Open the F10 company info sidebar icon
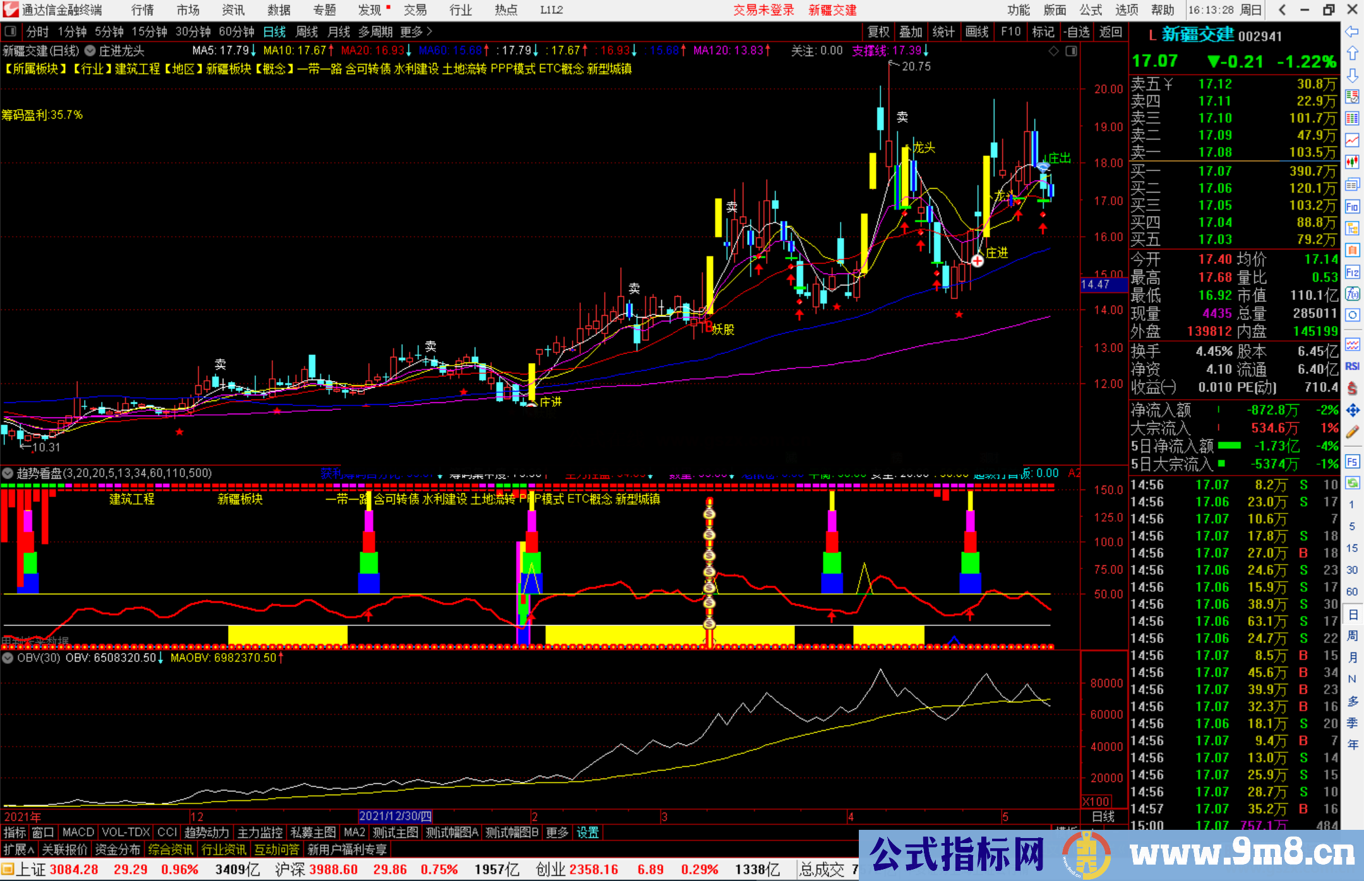Screen dimensions: 1364x881 click(x=1352, y=207)
